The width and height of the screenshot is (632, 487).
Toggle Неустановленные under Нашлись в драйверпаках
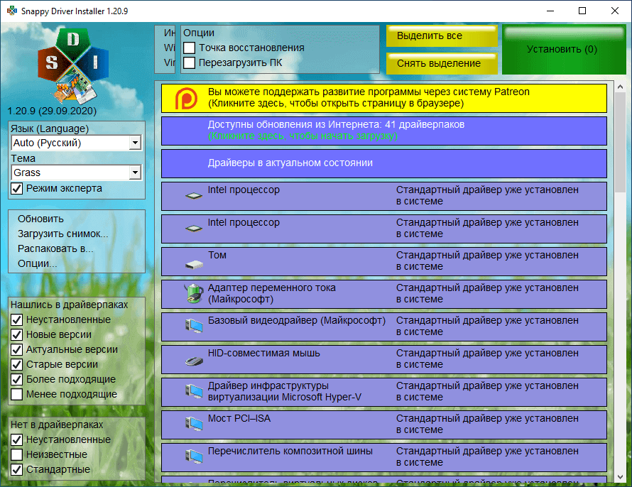(x=17, y=320)
